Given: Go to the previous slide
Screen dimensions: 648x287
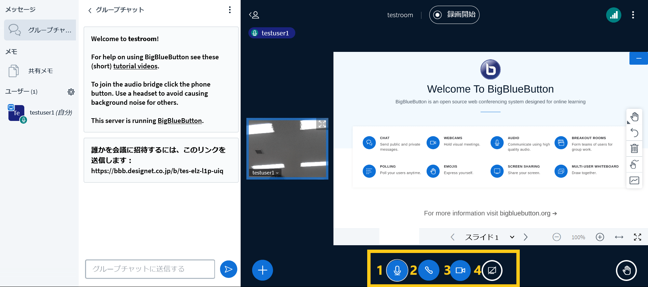Looking at the screenshot, I should [x=453, y=237].
